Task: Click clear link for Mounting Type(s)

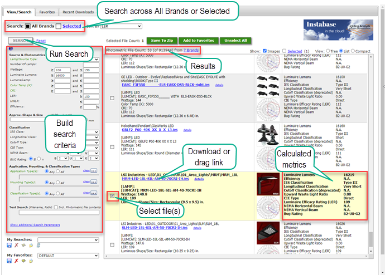Action: 86,181
